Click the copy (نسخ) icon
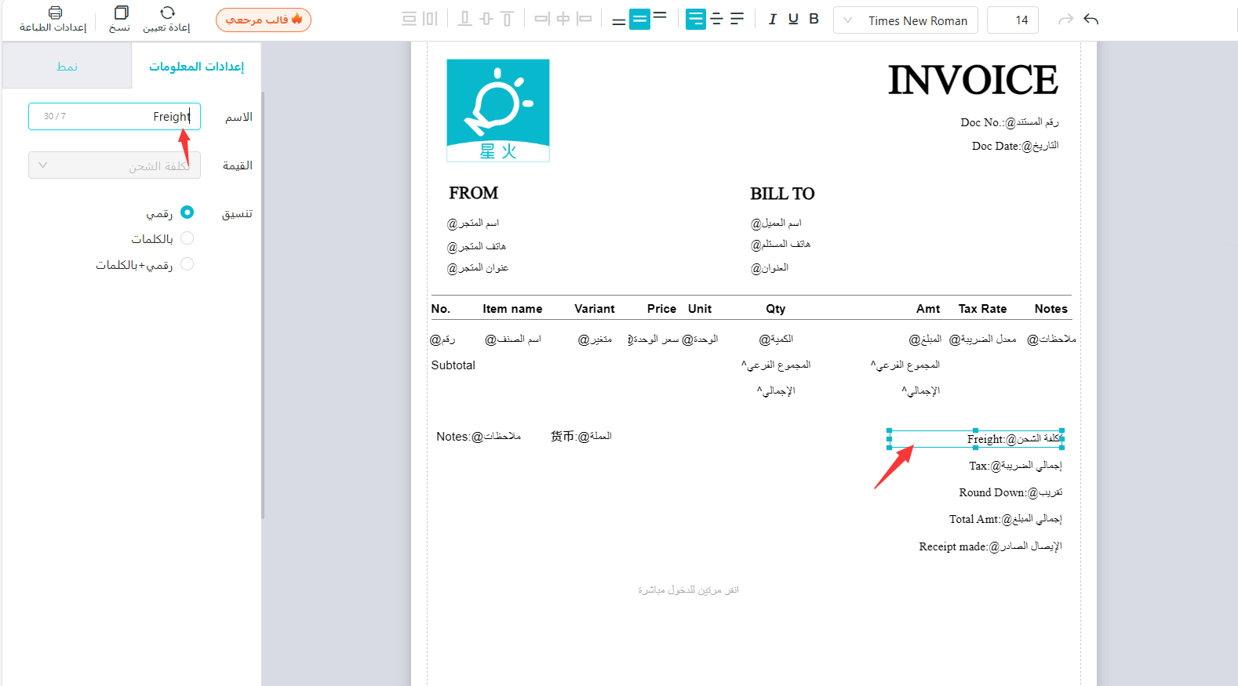 coord(121,13)
